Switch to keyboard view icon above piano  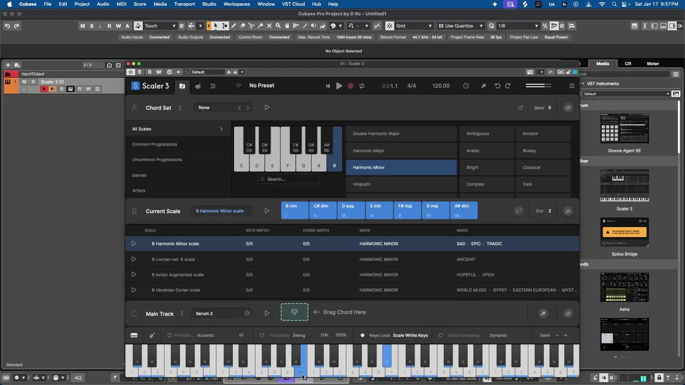[134, 335]
